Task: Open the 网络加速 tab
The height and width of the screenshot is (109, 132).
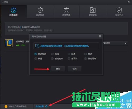Action: click(x=13, y=12)
